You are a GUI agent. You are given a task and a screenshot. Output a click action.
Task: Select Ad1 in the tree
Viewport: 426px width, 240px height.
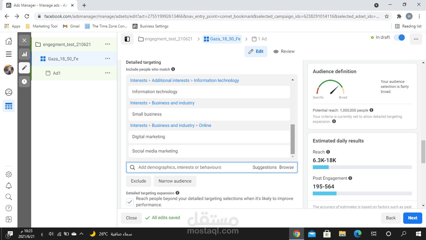coord(57,73)
